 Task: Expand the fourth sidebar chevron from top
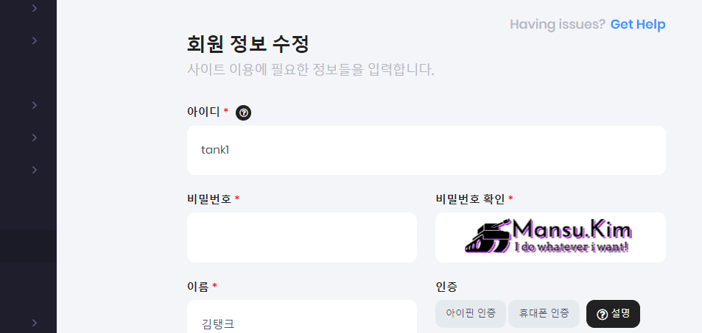click(x=35, y=137)
